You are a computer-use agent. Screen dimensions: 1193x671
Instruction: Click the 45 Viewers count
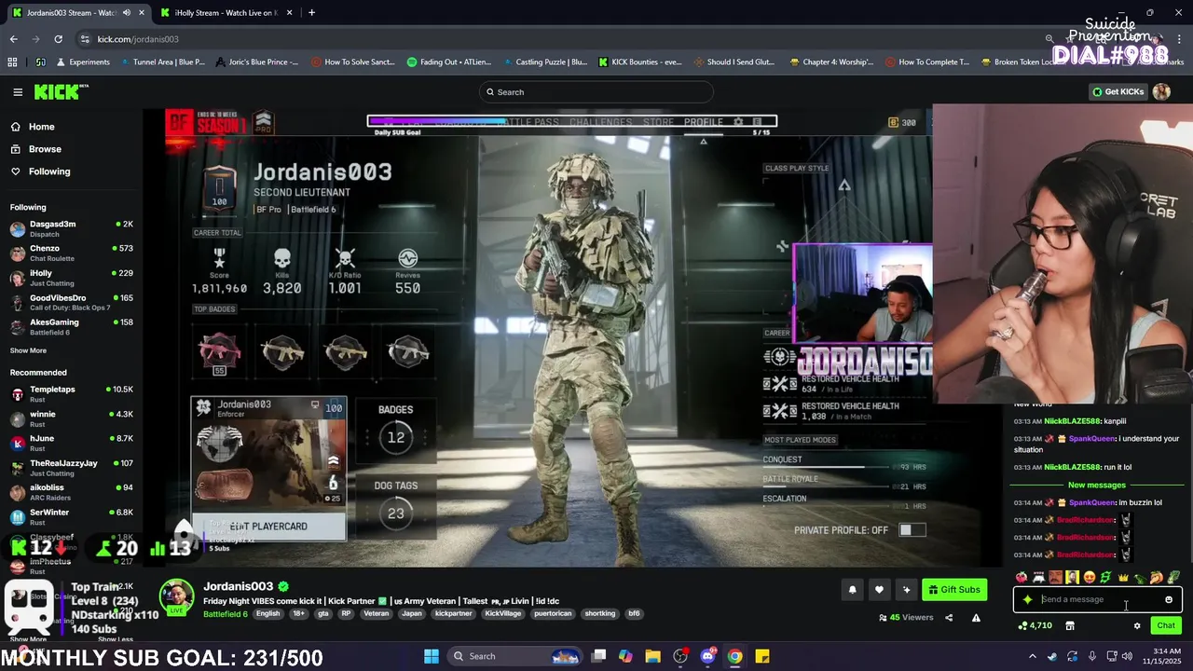point(906,617)
